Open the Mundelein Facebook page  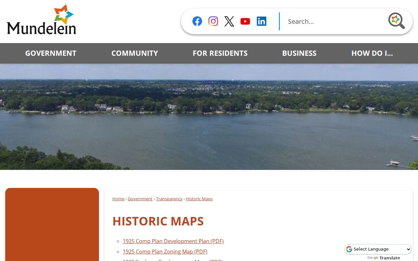[197, 21]
